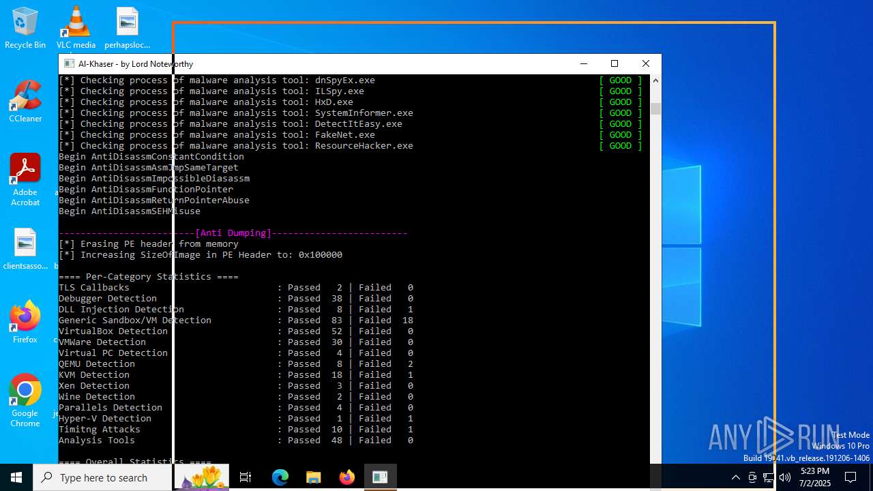The image size is (873, 491).
Task: Launch Firefox from the desktop
Action: (x=25, y=323)
